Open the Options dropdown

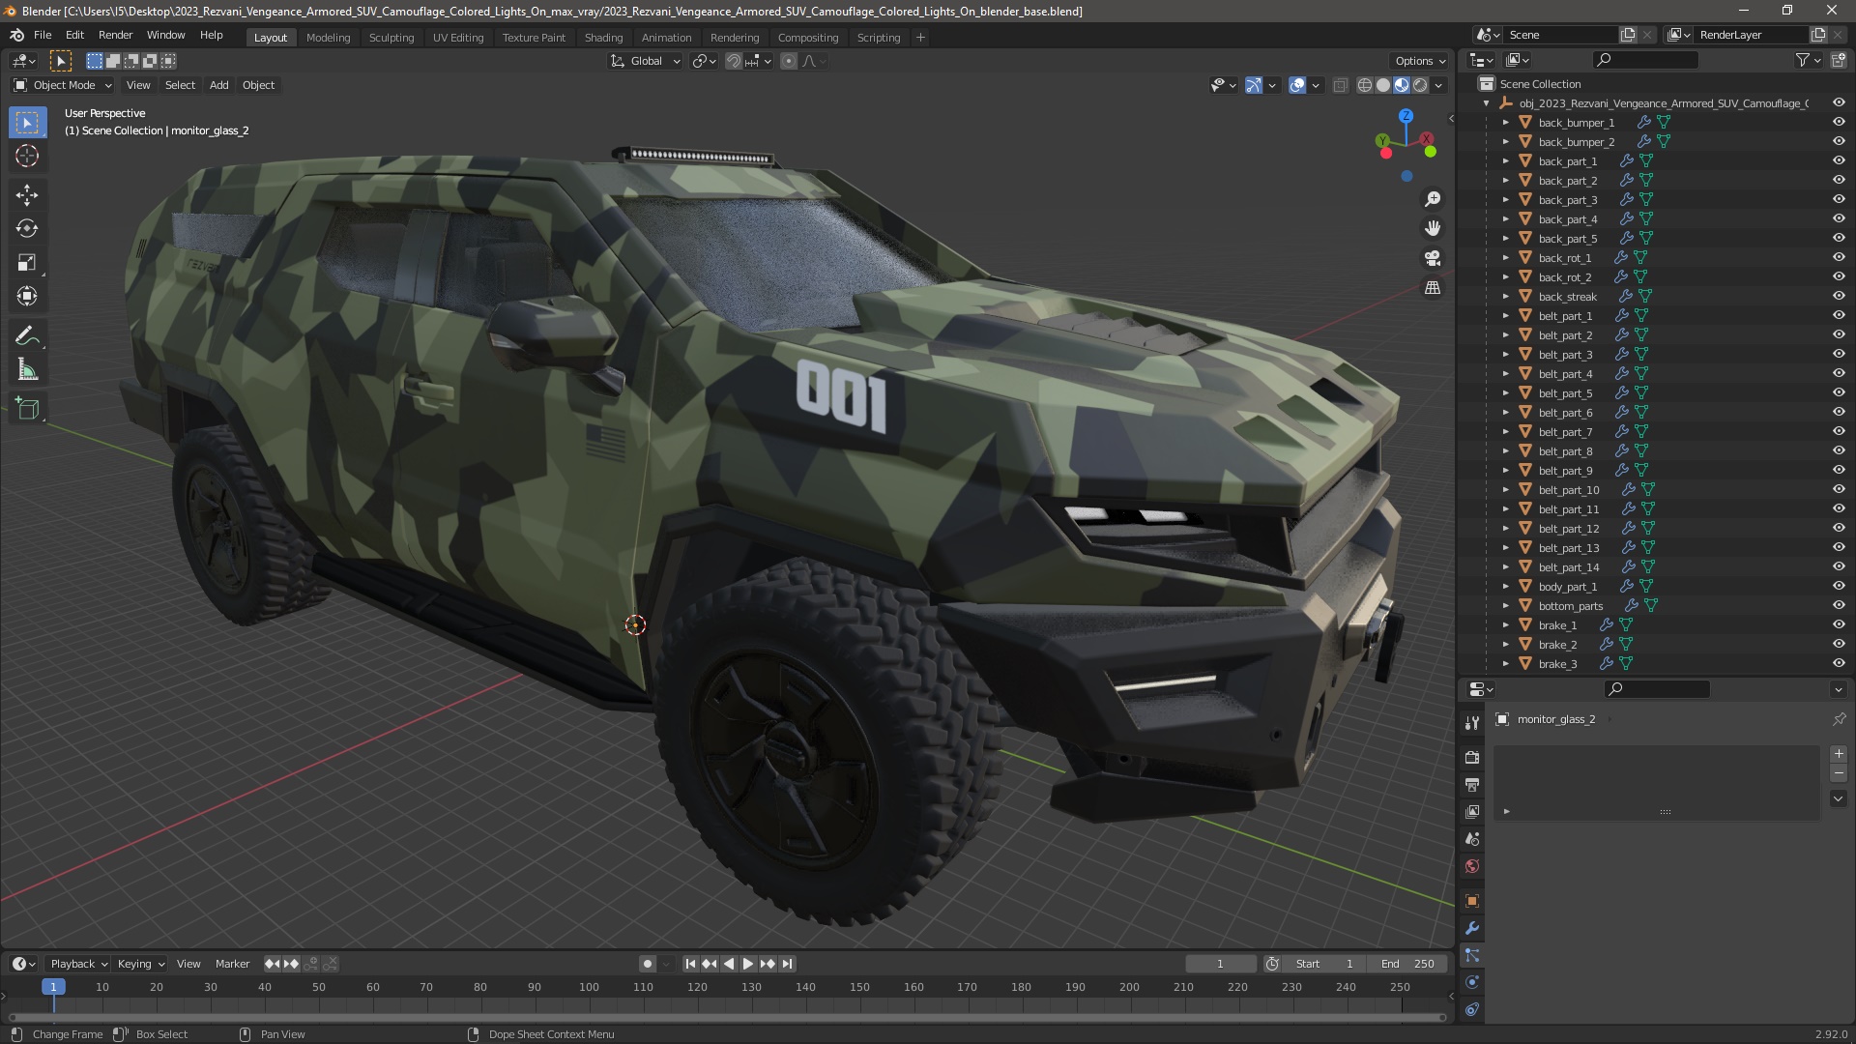(x=1420, y=61)
